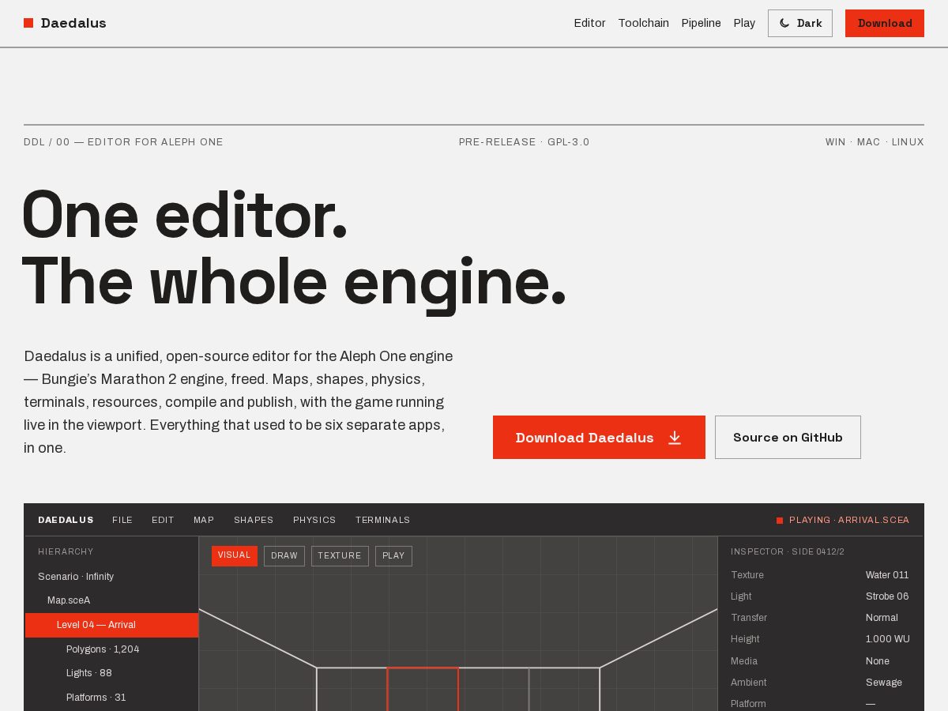Viewport: 948px width, 711px height.
Task: Click the Height value 1.000 WU
Action: 887,639
